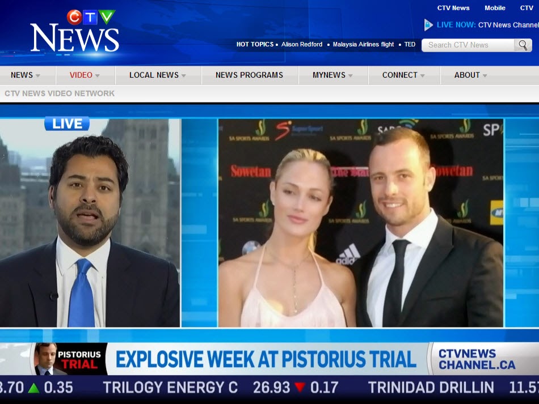
Task: Click the green up arrow in the ticker
Action: 33,388
